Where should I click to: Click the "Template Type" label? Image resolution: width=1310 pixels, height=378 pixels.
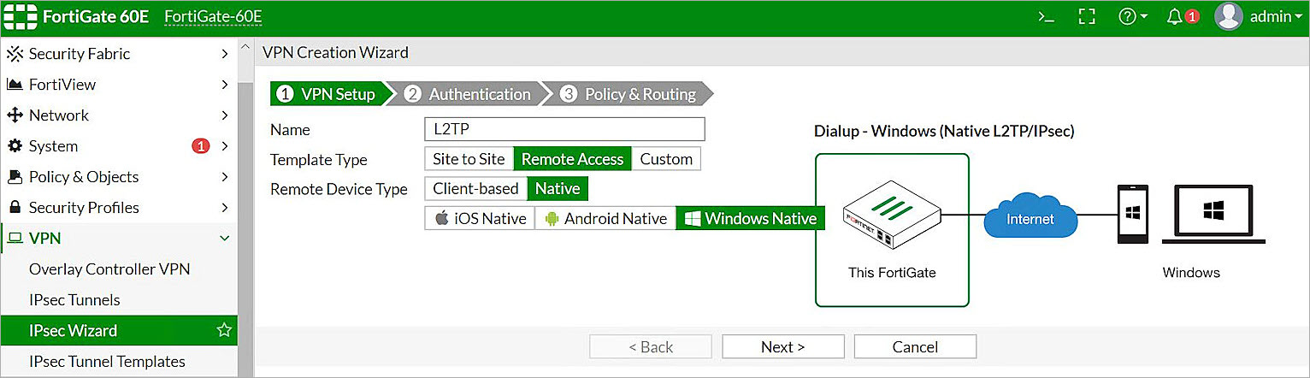[319, 160]
